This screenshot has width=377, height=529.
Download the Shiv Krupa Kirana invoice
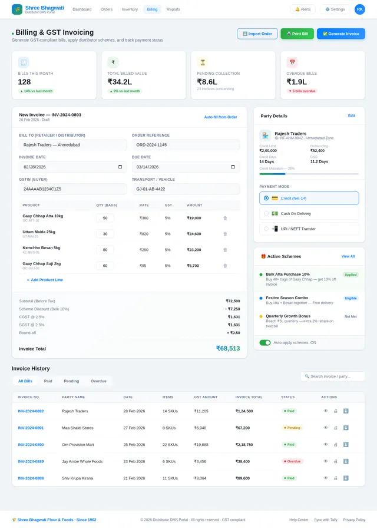point(346,478)
